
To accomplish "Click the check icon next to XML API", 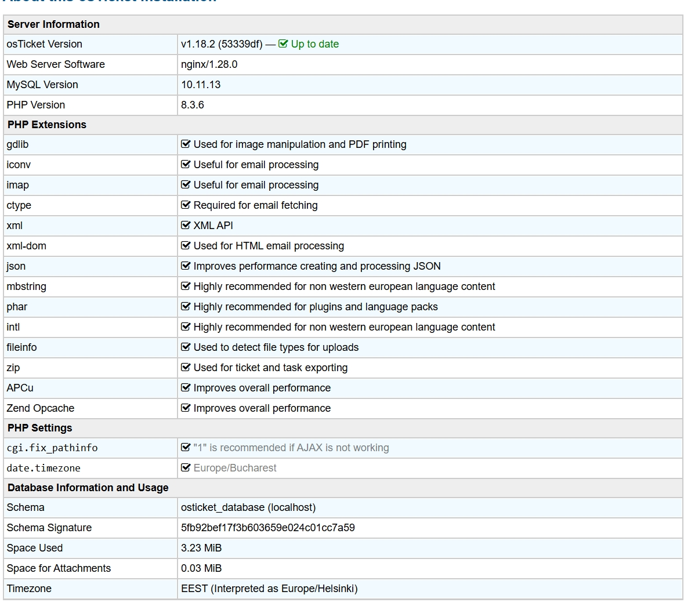I will coord(186,226).
